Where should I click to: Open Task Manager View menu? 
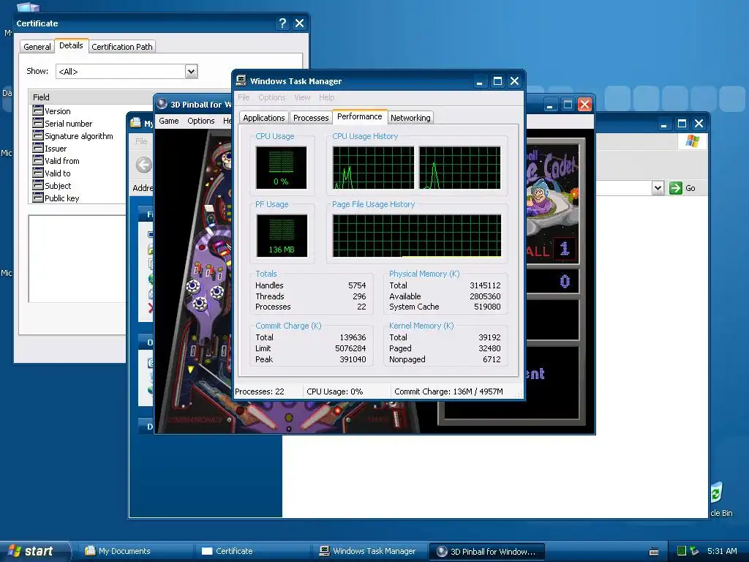coord(302,97)
